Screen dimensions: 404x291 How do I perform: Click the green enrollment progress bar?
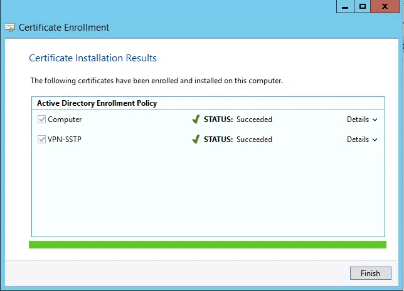[207, 244]
